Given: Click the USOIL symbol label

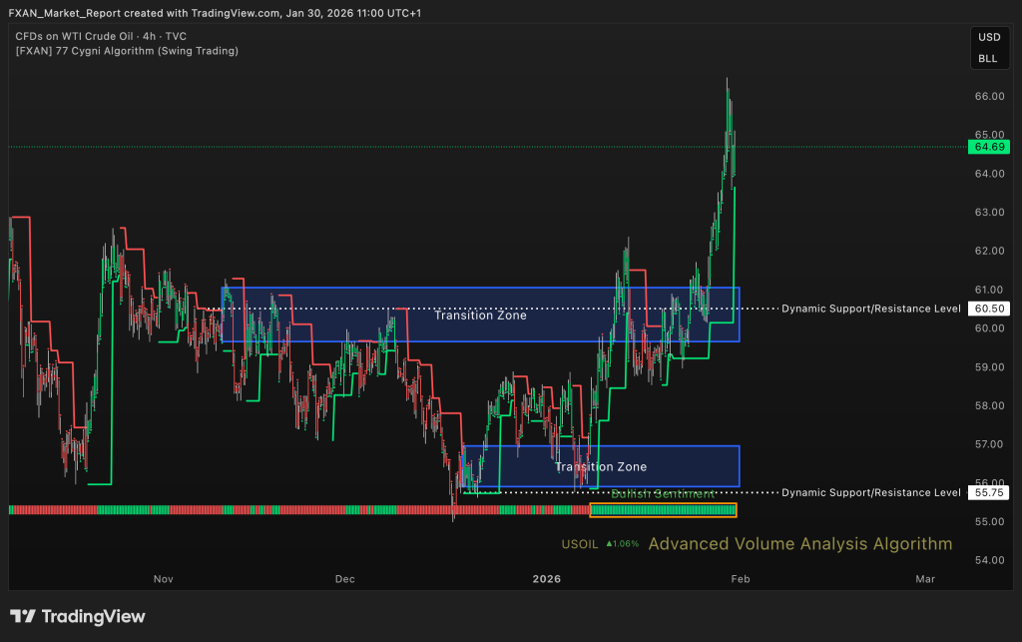Looking at the screenshot, I should pyautogui.click(x=578, y=545).
